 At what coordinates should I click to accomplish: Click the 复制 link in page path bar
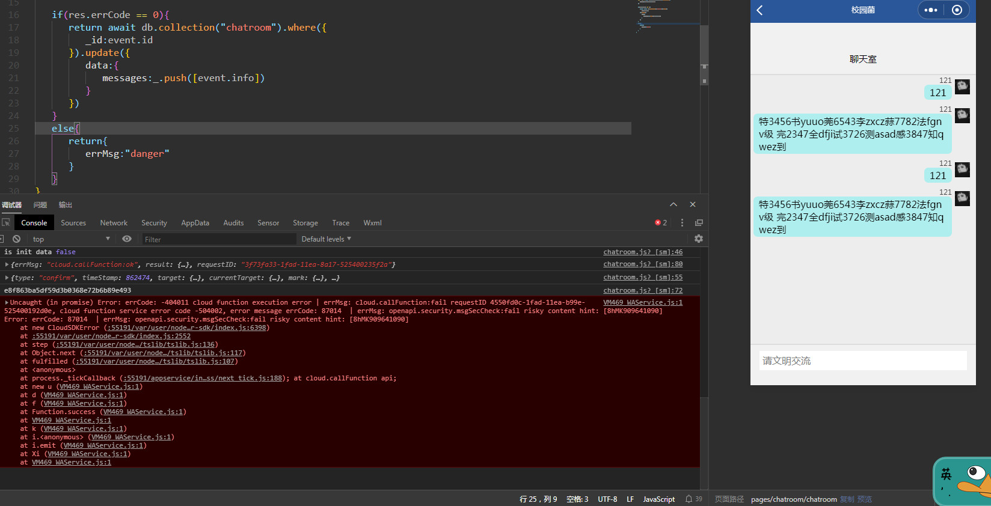(x=847, y=499)
